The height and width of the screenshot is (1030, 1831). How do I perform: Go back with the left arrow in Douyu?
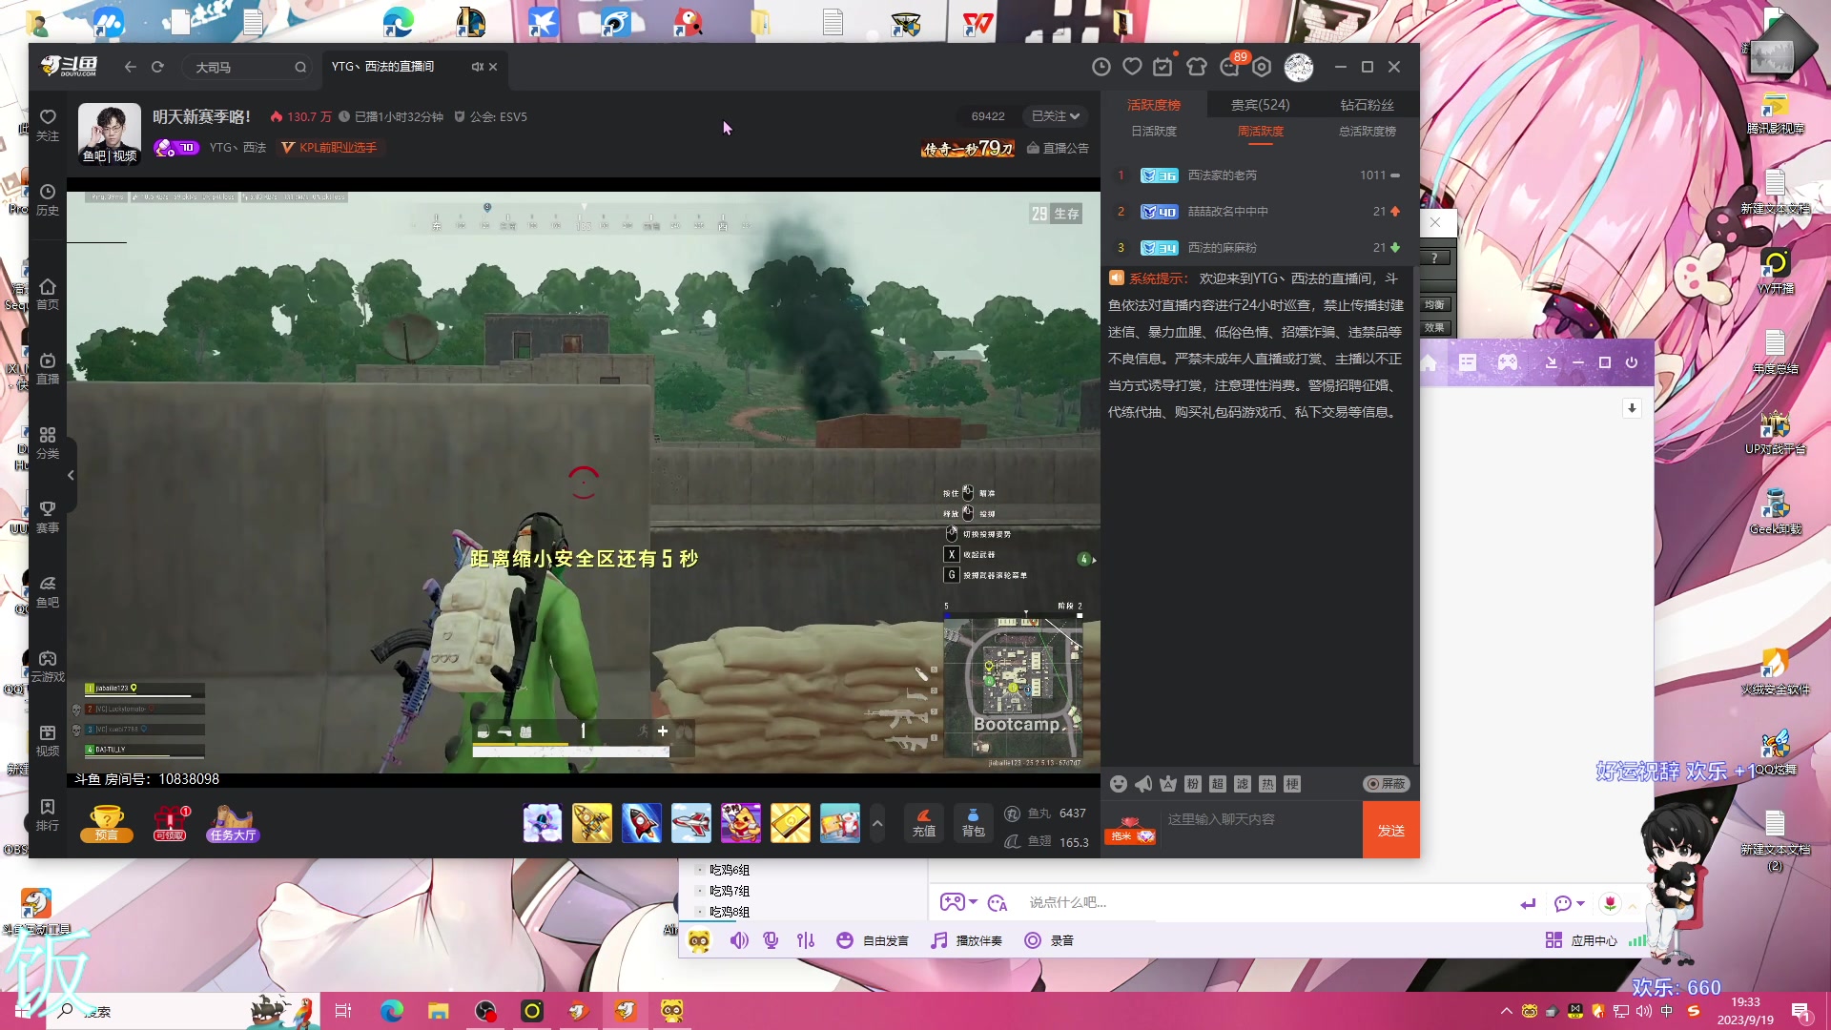(x=131, y=67)
